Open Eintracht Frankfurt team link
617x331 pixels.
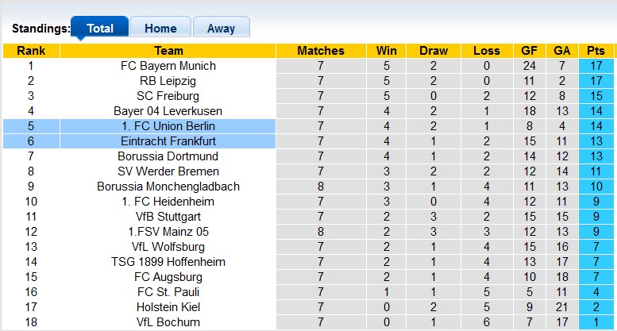click(168, 141)
